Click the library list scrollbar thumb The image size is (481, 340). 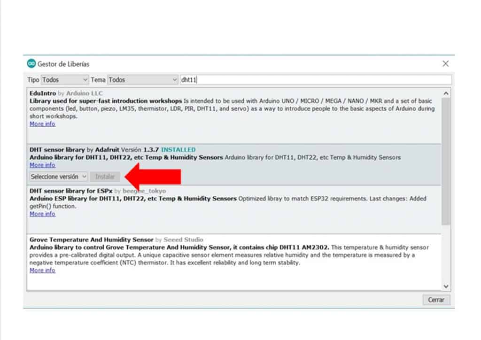(446, 160)
